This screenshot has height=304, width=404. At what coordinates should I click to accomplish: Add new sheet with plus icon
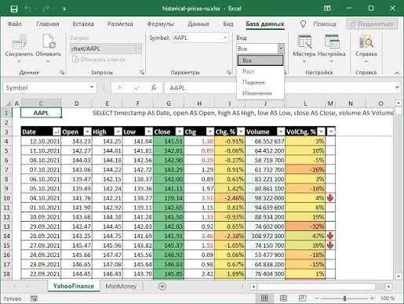click(x=162, y=287)
